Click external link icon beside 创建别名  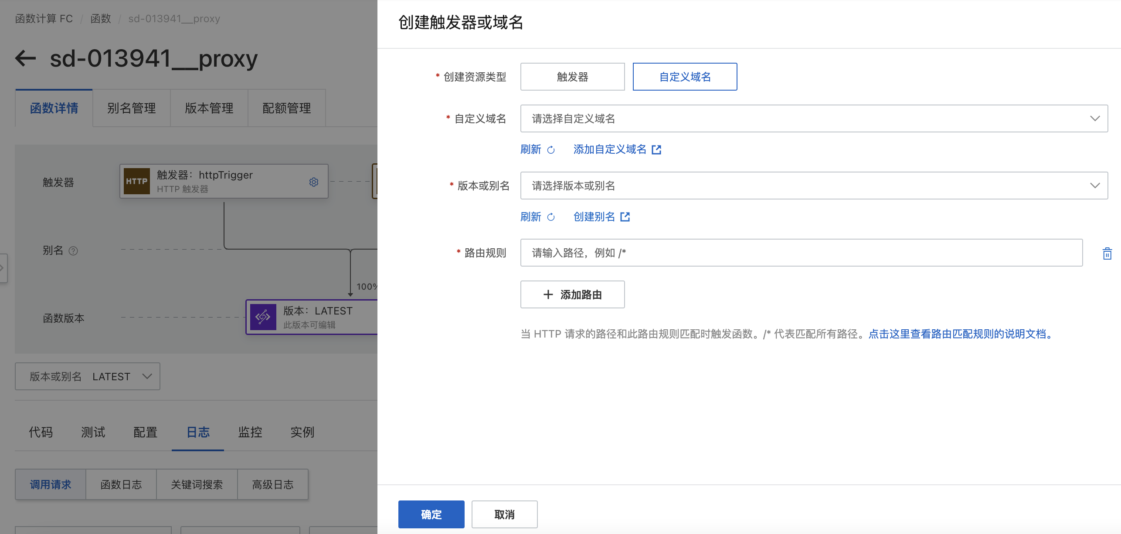[625, 217]
